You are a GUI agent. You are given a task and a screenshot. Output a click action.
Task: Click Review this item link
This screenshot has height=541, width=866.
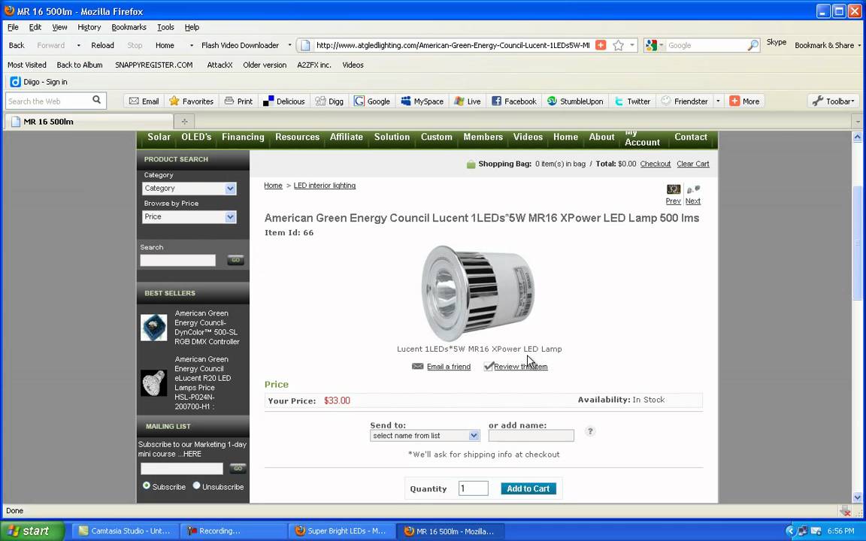[x=520, y=367]
